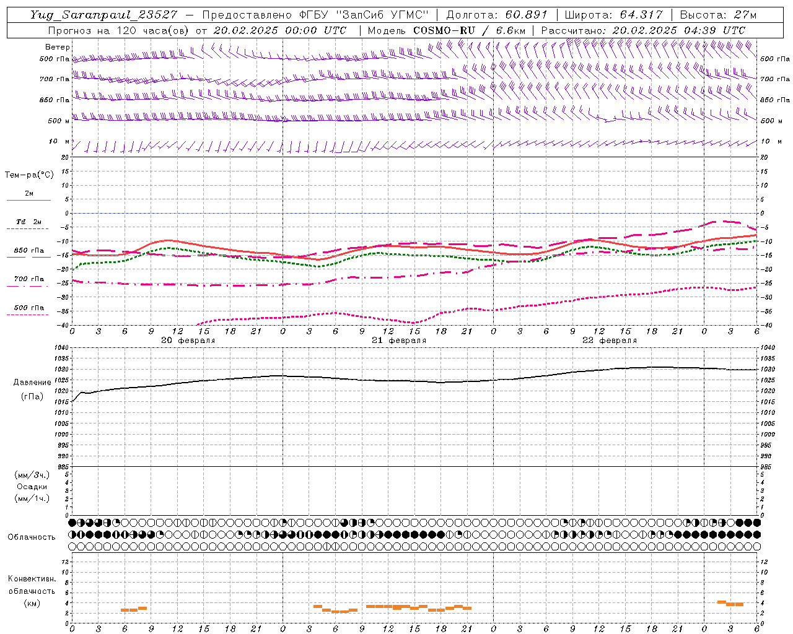Click the Тем-ра(°C) temperature axis label
Viewport: 793px width, 634px height.
click(x=29, y=175)
